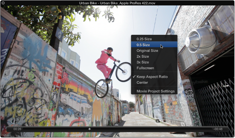Switch to Fullscreen mode

point(154,68)
